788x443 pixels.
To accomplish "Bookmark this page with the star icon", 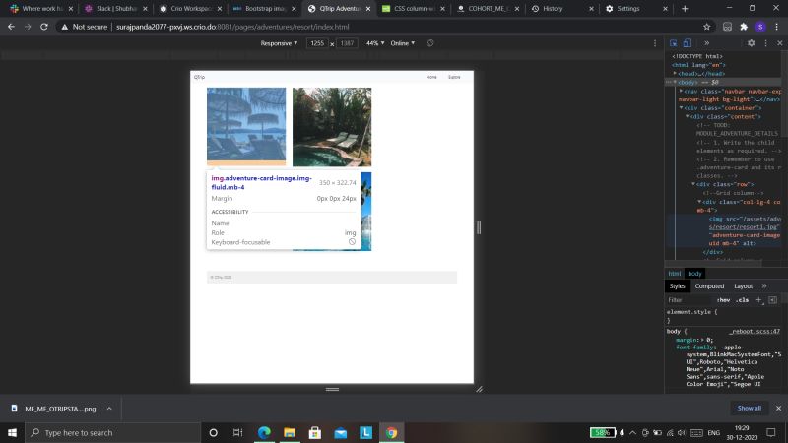I will 707,27.
